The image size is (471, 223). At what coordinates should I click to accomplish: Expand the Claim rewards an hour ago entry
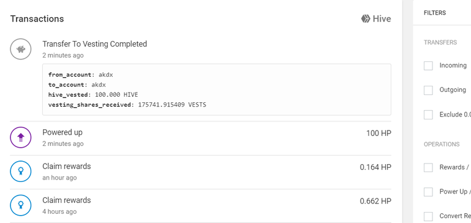[201, 172]
